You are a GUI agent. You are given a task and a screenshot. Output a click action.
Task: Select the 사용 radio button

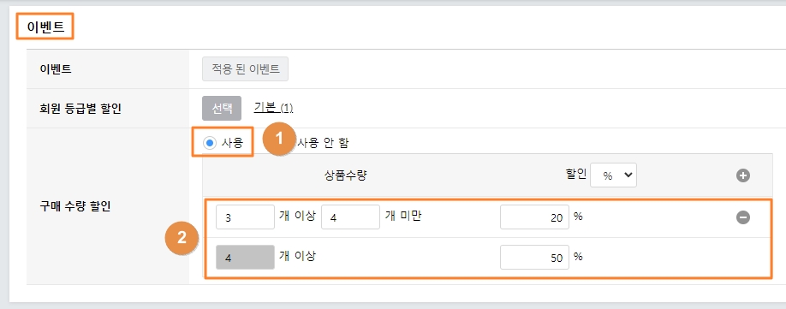pyautogui.click(x=210, y=143)
